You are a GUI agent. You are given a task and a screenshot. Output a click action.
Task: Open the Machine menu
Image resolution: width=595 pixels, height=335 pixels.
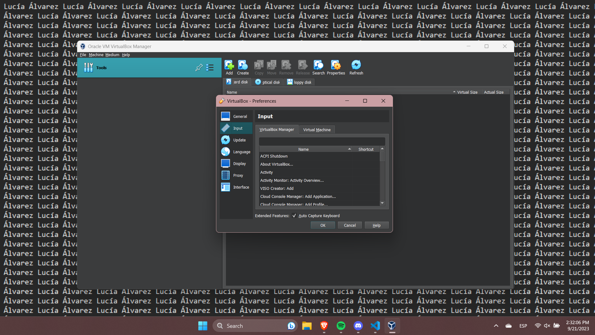coord(96,55)
